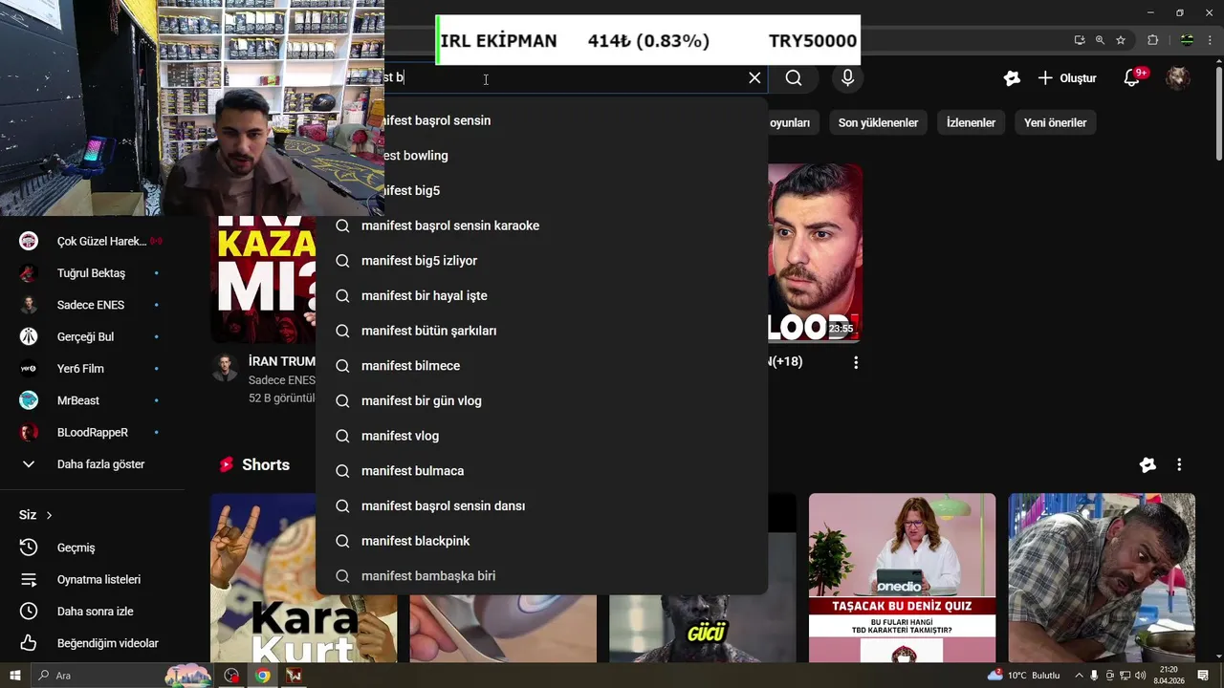Screen dimensions: 1224x688
Task: Open BLoodRappeR channel
Action: pos(91,432)
